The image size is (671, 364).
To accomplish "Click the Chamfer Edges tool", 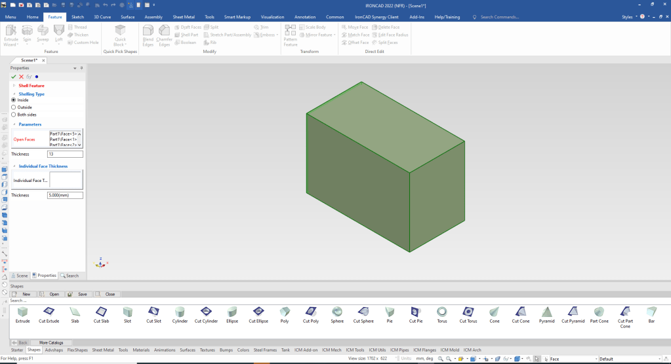I will pos(164,34).
